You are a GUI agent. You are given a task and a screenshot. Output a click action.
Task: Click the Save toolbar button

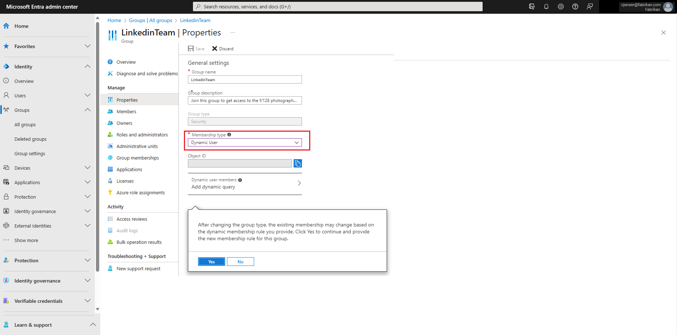point(196,48)
